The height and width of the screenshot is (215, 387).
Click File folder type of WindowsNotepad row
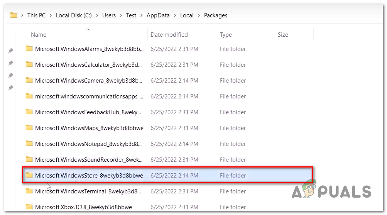pos(233,144)
